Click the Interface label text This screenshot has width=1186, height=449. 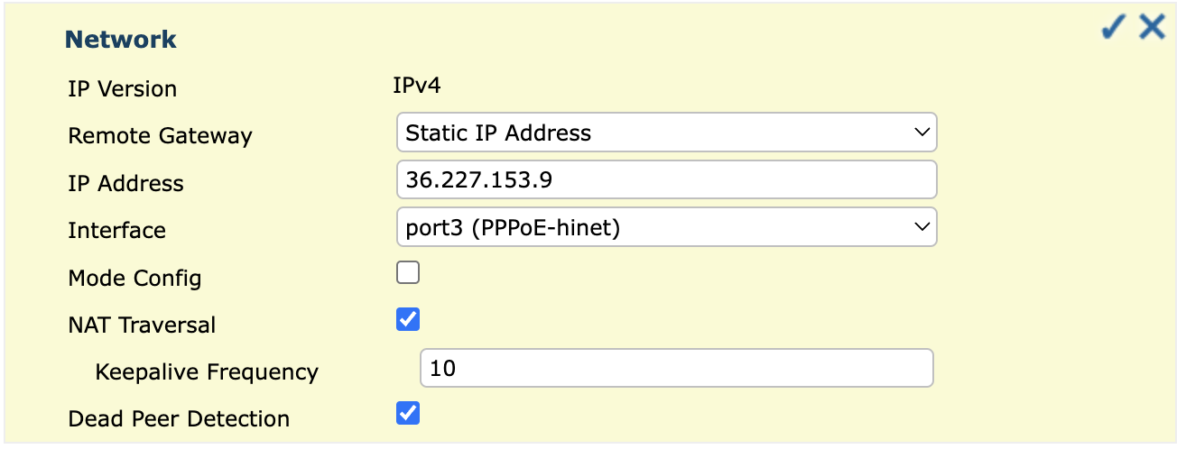(x=116, y=231)
